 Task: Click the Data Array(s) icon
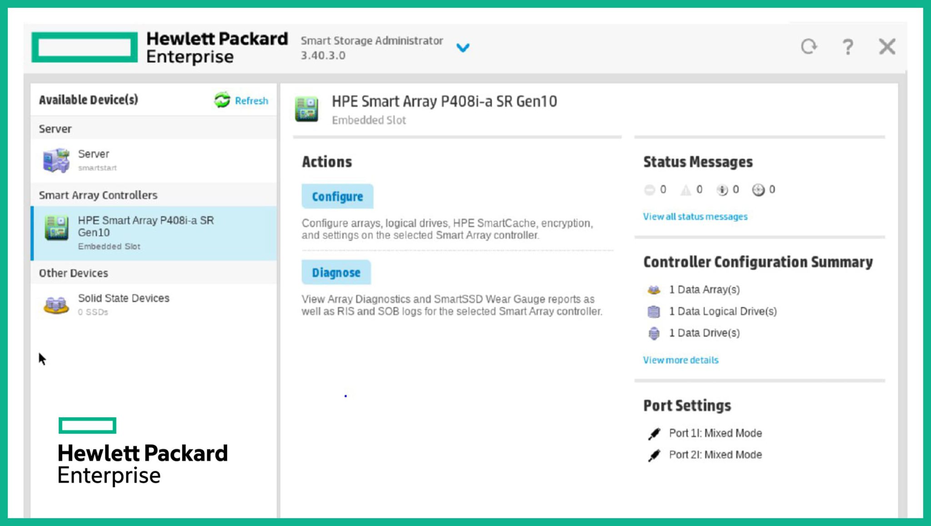point(654,290)
